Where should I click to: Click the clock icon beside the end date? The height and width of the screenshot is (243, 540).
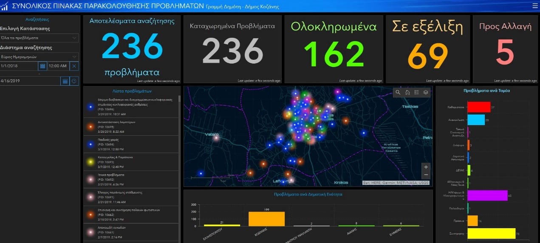[74, 81]
